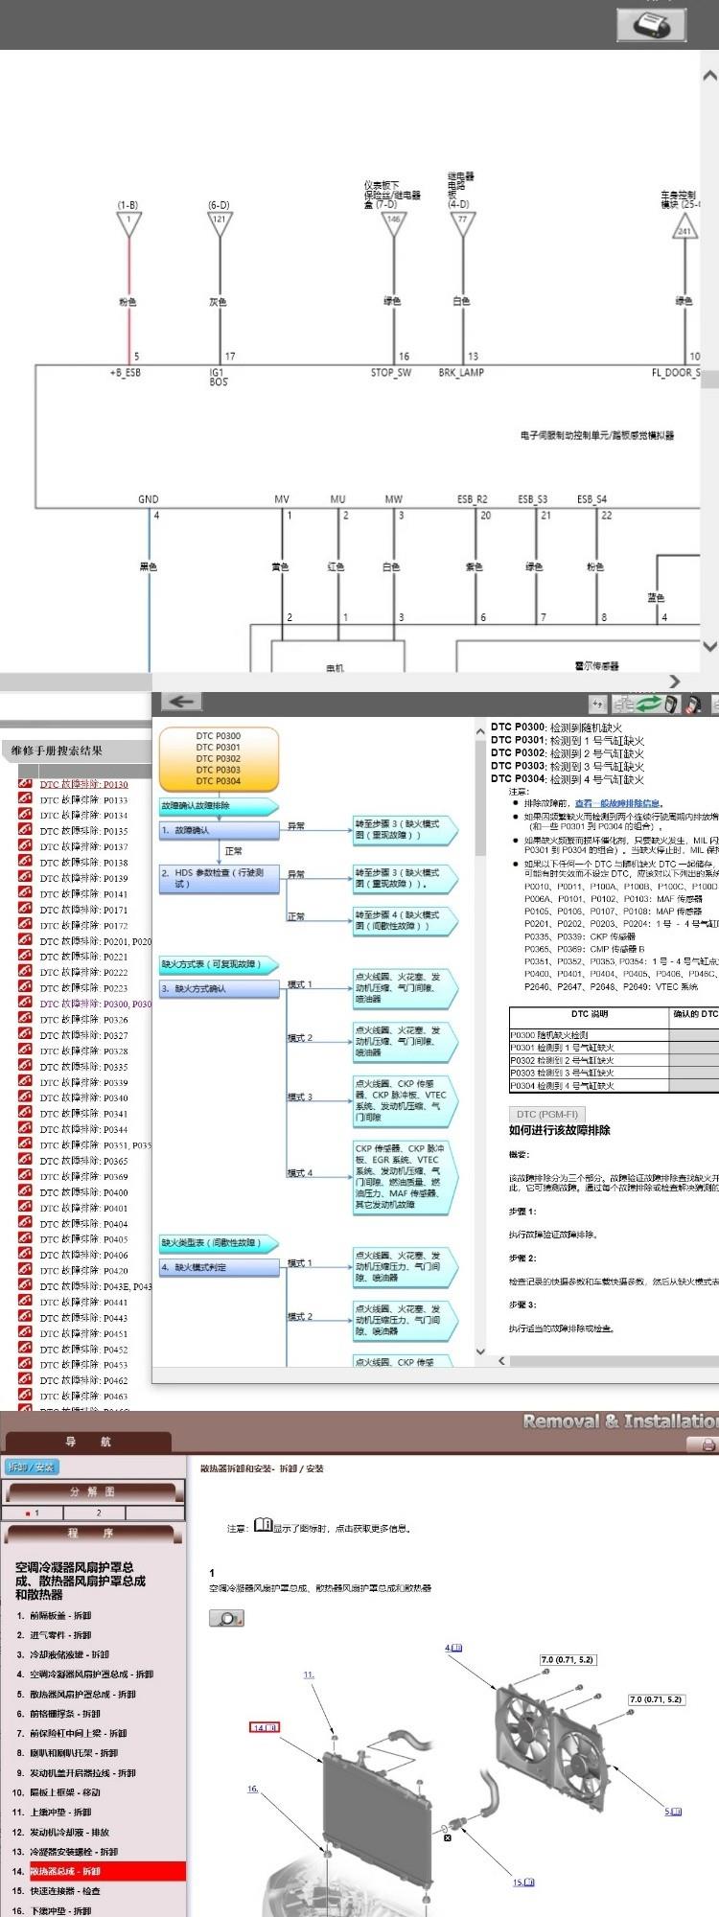The height and width of the screenshot is (1917, 719).
Task: Select the DTC P0172 search result
Action: click(x=83, y=925)
